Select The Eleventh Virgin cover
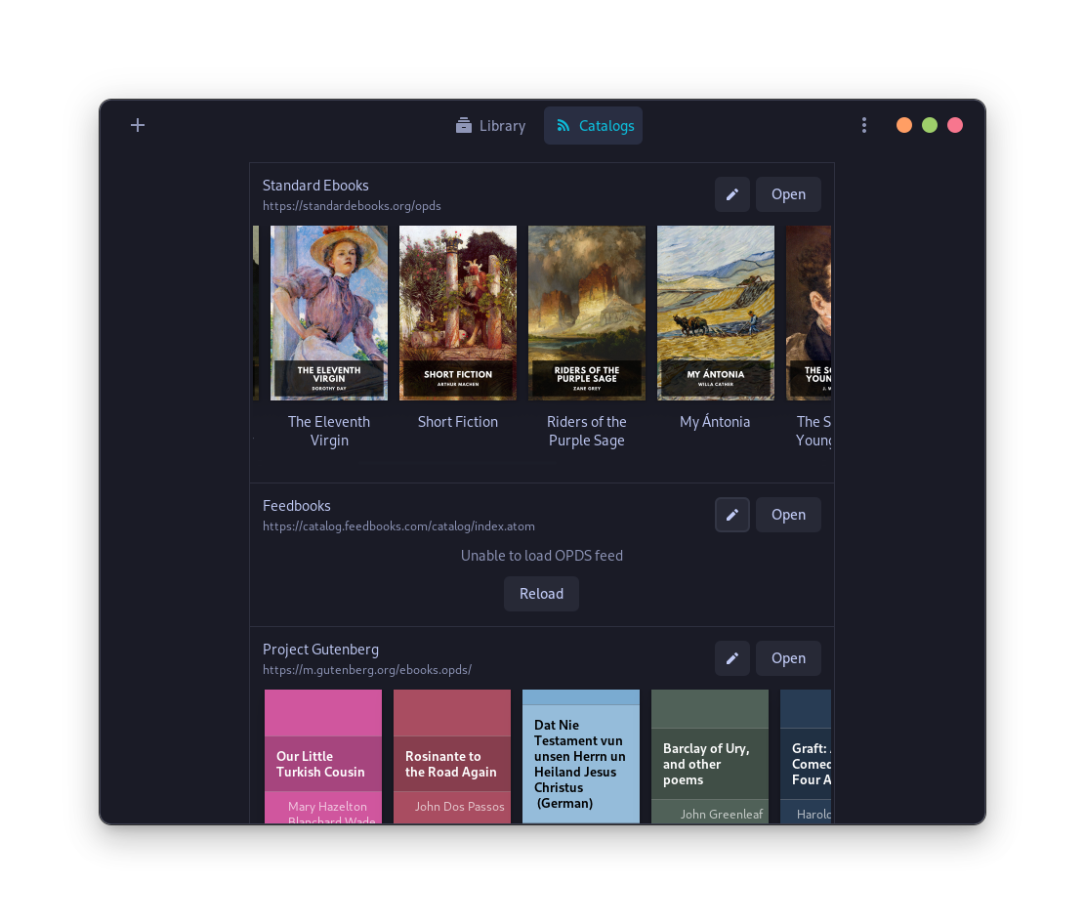The width and height of the screenshot is (1085, 924). click(x=329, y=313)
